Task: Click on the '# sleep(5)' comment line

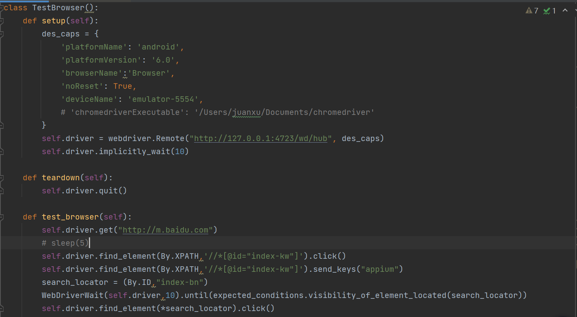Action: point(65,243)
